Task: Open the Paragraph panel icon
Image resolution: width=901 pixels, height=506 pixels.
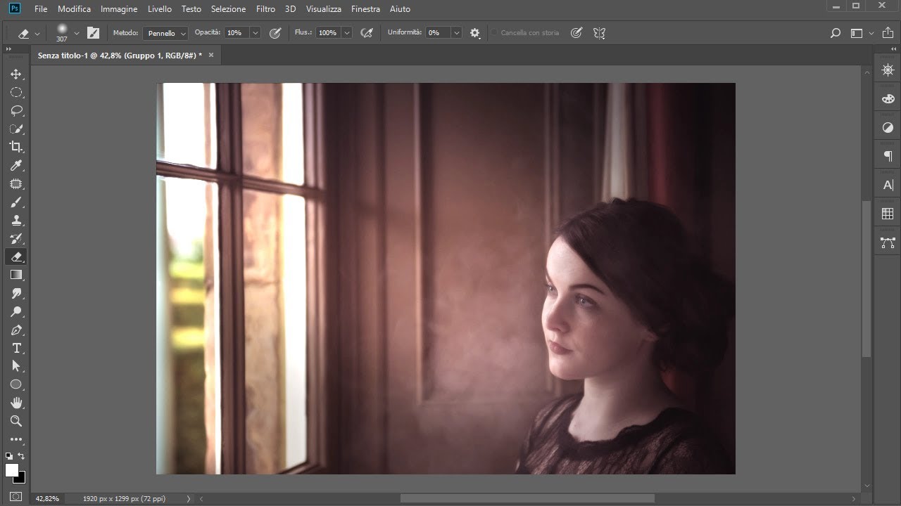Action: click(888, 156)
